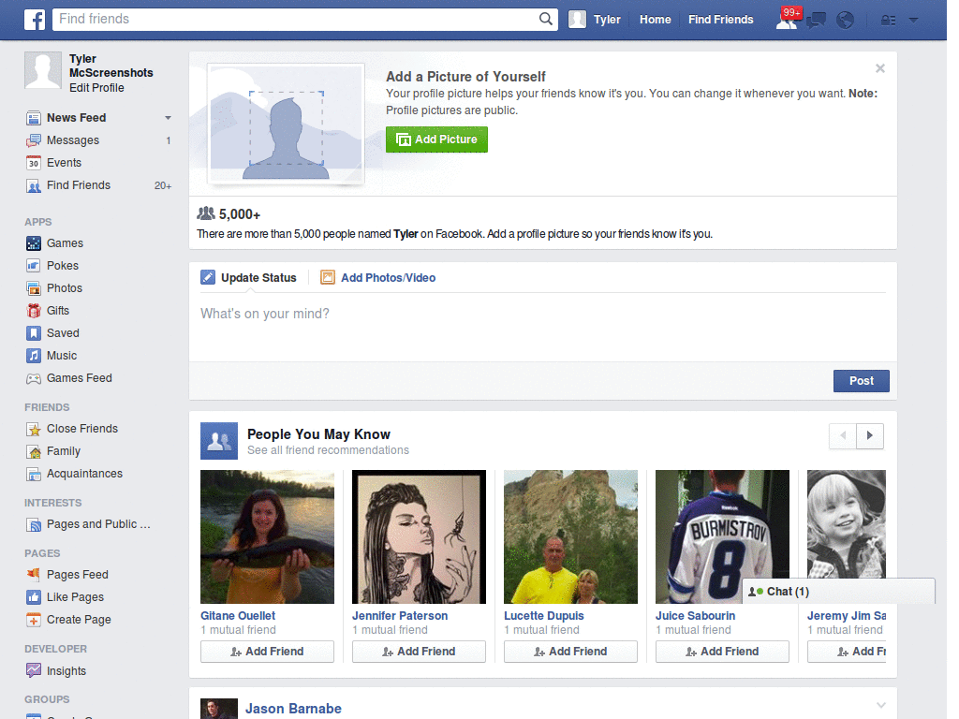The width and height of the screenshot is (959, 719).
Task: Click the Events calendar icon
Action: pos(34,163)
